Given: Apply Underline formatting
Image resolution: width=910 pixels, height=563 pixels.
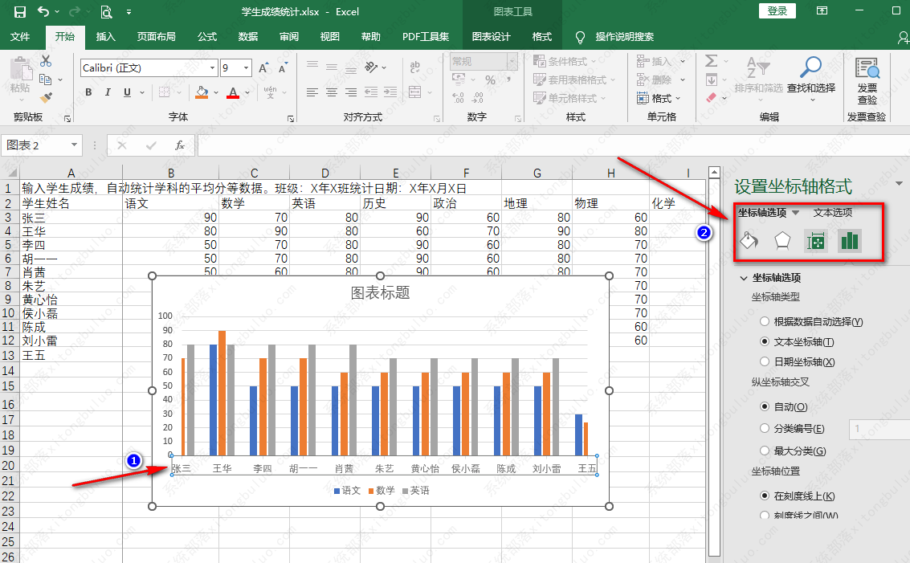Looking at the screenshot, I should 127,92.
